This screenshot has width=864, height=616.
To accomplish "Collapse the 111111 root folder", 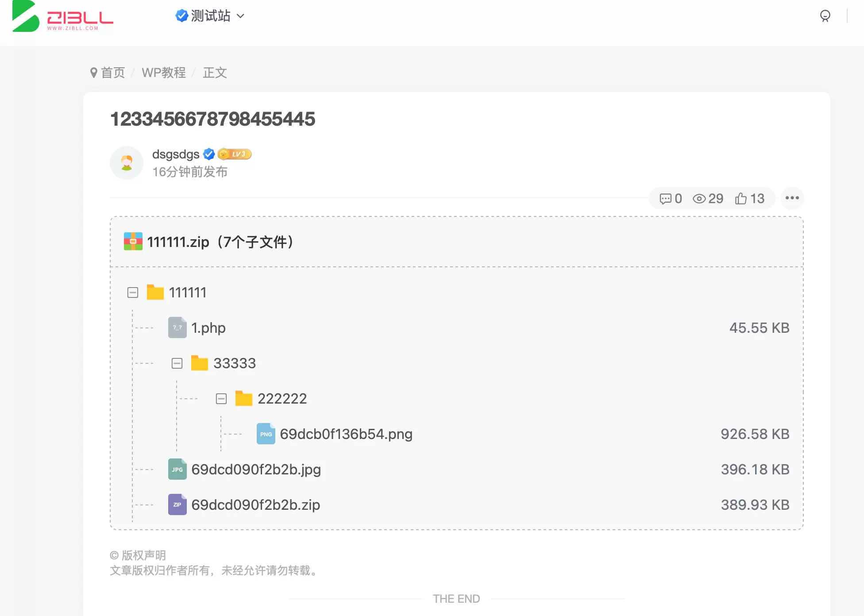I will (x=133, y=293).
